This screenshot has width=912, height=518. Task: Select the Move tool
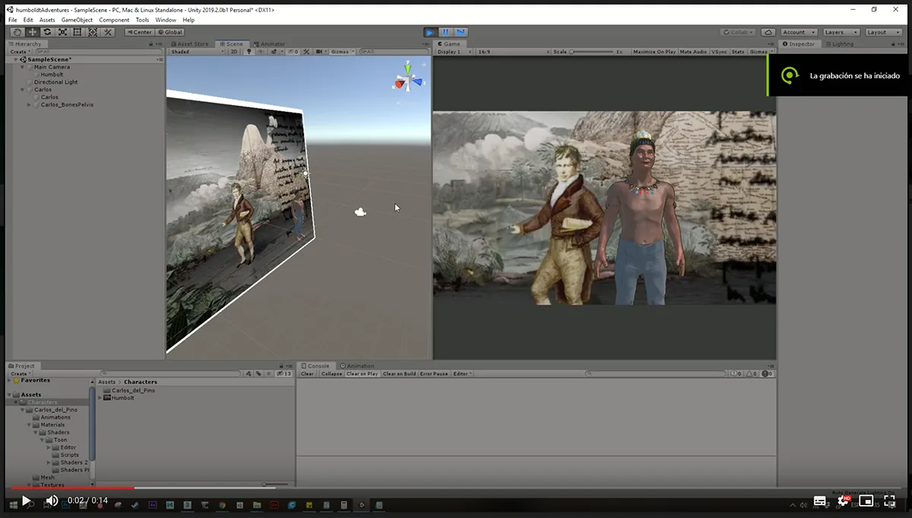click(33, 32)
